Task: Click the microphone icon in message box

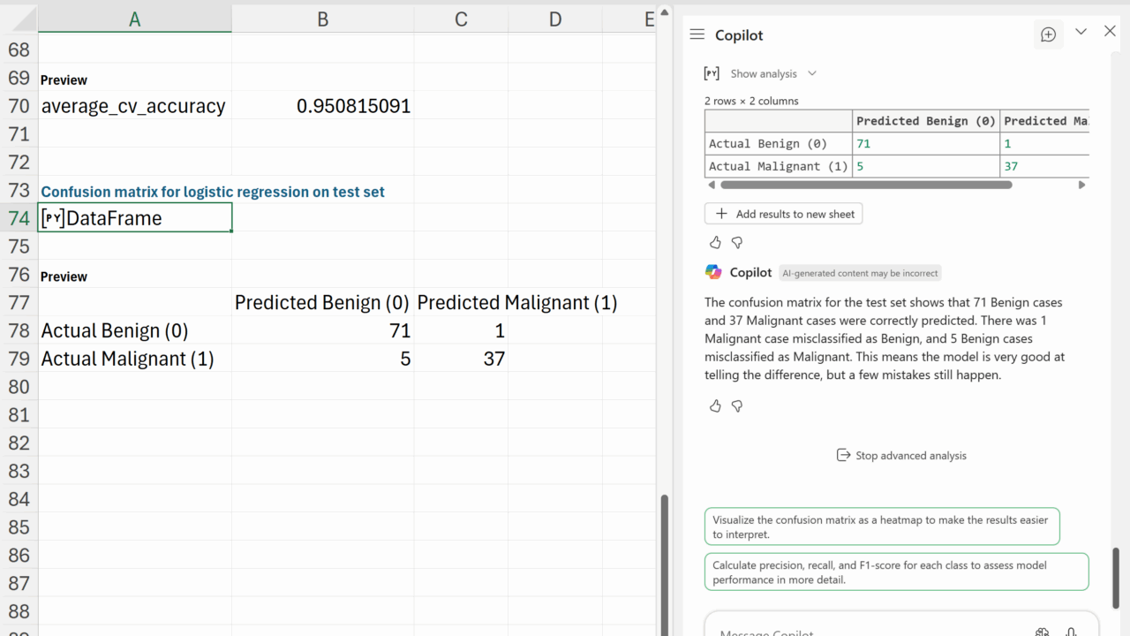Action: pos(1071,631)
